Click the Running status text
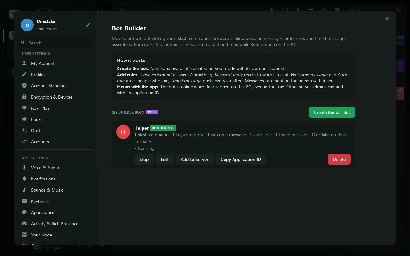The image size is (410, 256). 144,148
